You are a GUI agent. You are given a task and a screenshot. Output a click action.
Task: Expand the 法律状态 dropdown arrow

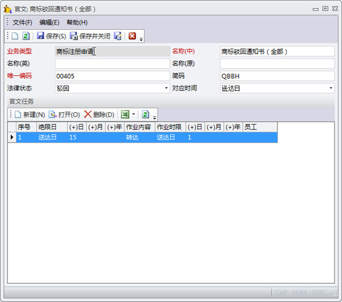(x=166, y=88)
